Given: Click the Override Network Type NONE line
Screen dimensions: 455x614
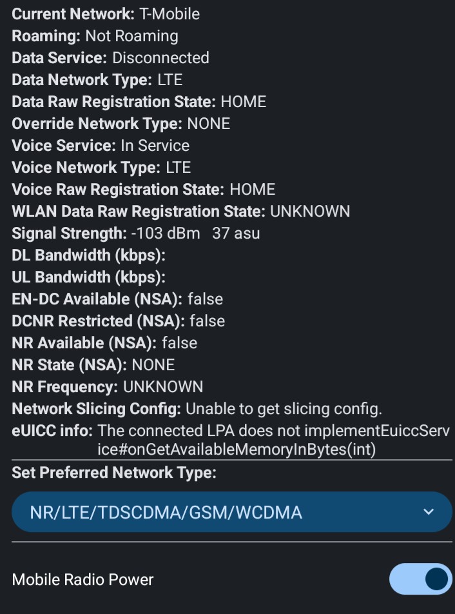Looking at the screenshot, I should tap(121, 123).
